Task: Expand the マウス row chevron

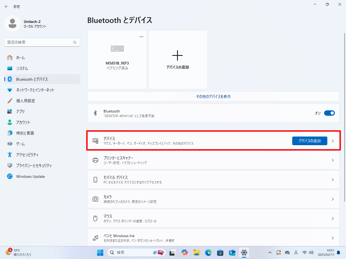Action: click(333, 219)
